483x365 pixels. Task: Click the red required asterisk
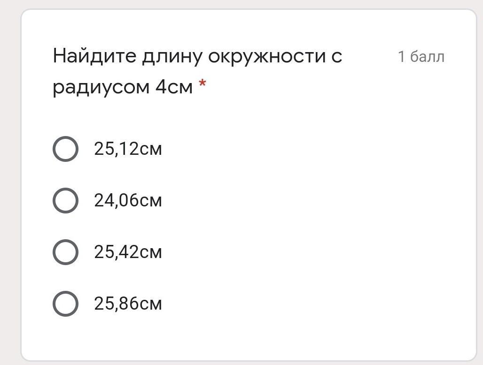(203, 84)
